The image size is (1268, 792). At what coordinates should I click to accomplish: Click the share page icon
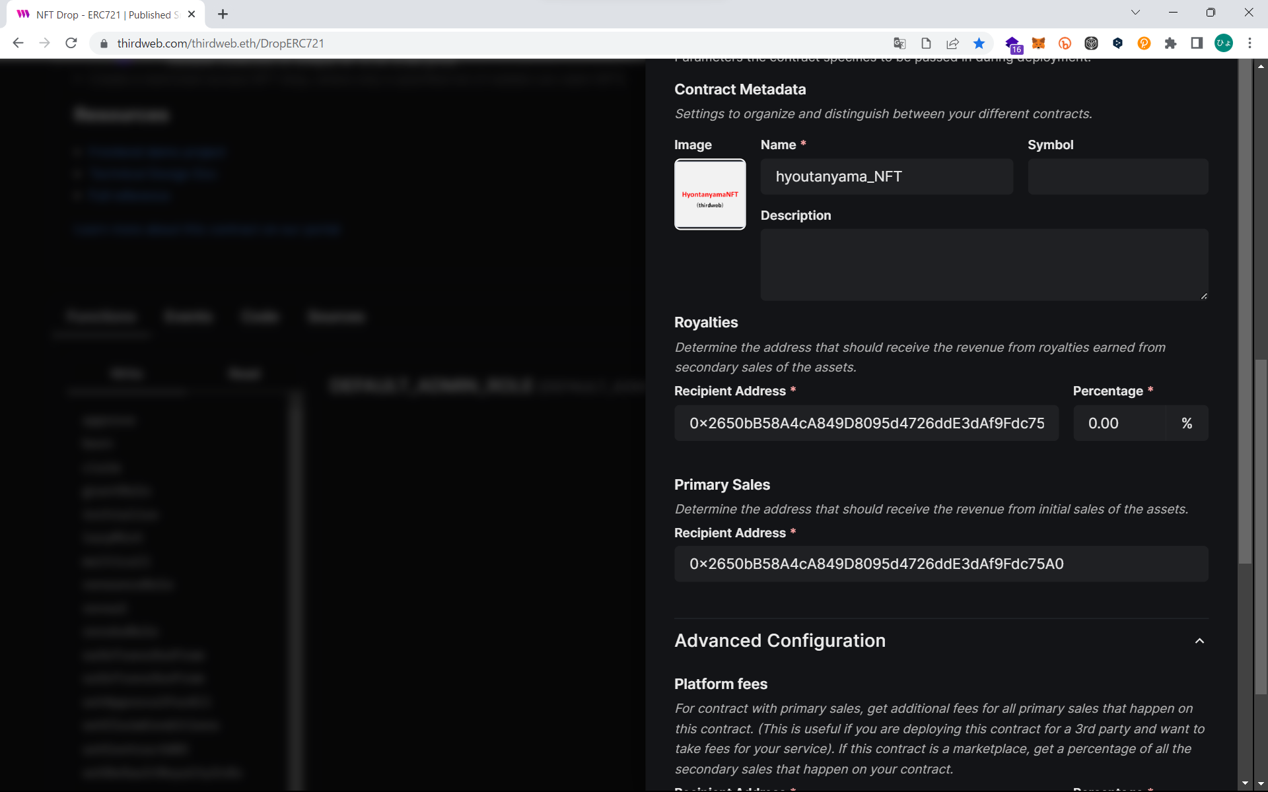click(952, 44)
